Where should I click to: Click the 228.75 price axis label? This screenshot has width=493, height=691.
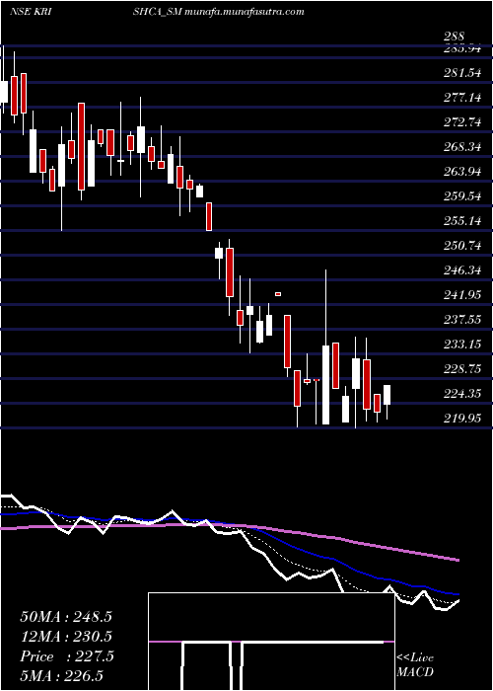coord(462,369)
